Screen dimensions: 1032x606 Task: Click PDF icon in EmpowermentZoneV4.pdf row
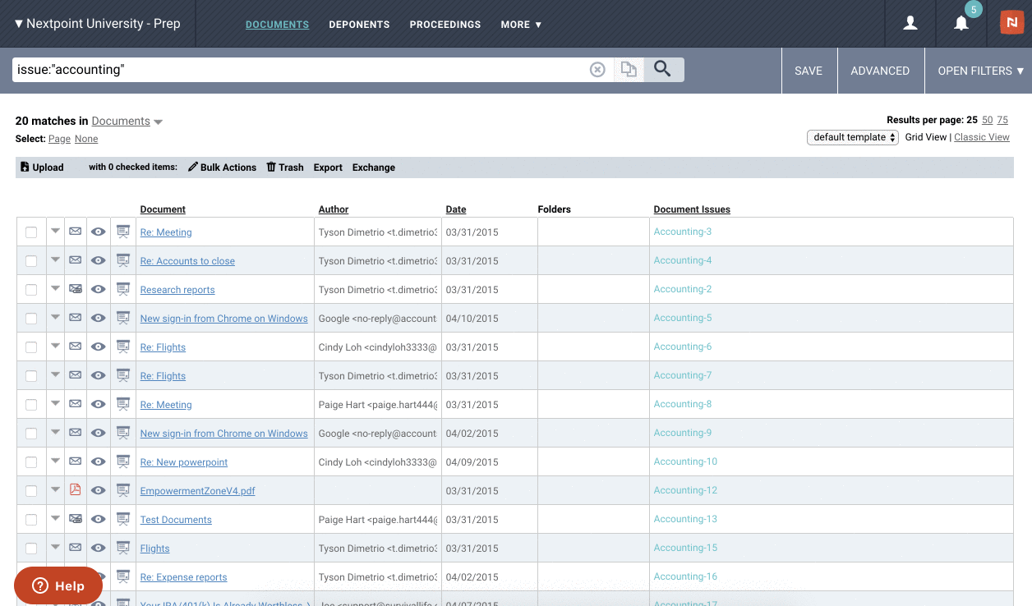(76, 490)
